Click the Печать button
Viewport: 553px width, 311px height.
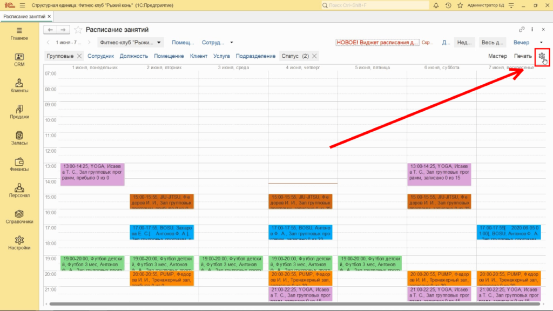point(522,56)
